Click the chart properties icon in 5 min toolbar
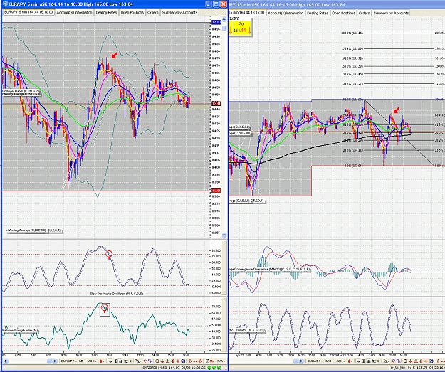445x372 pixels. click(x=150, y=361)
